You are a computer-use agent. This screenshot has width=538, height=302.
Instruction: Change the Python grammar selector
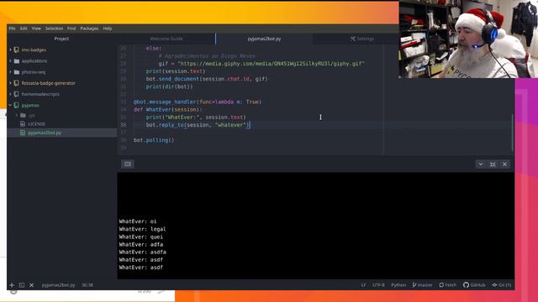(398, 285)
